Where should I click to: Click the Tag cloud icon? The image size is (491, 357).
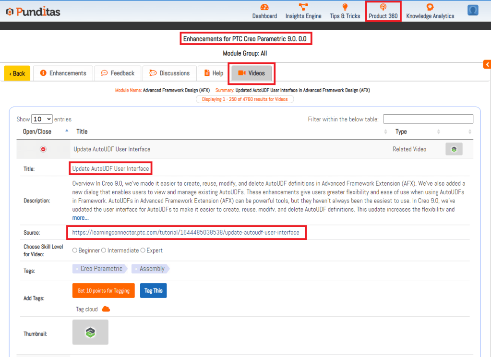coord(106,309)
